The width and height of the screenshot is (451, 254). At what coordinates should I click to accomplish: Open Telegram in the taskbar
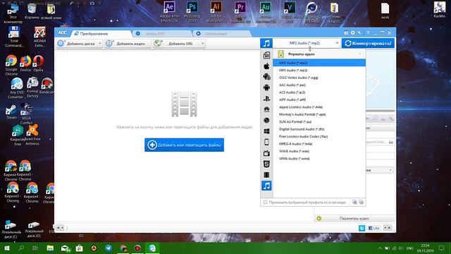tap(109, 248)
